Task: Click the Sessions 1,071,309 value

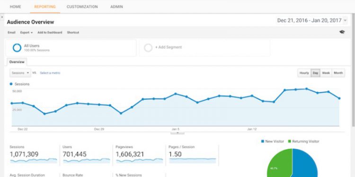Action: click(x=24, y=154)
